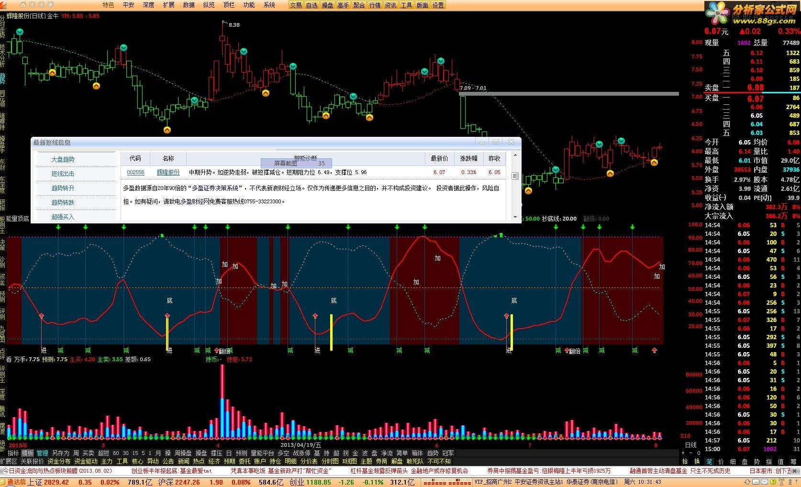This screenshot has width=801, height=487.
Task: Select the 笔 tab in right panel
Action: pos(709,461)
